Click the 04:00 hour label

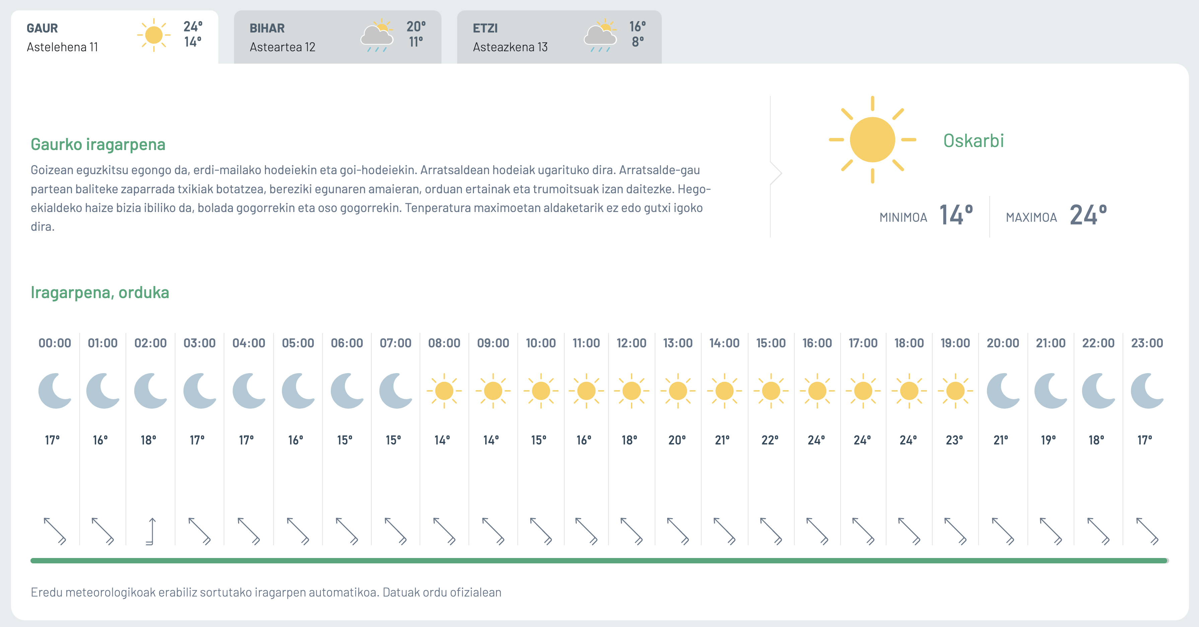(249, 343)
